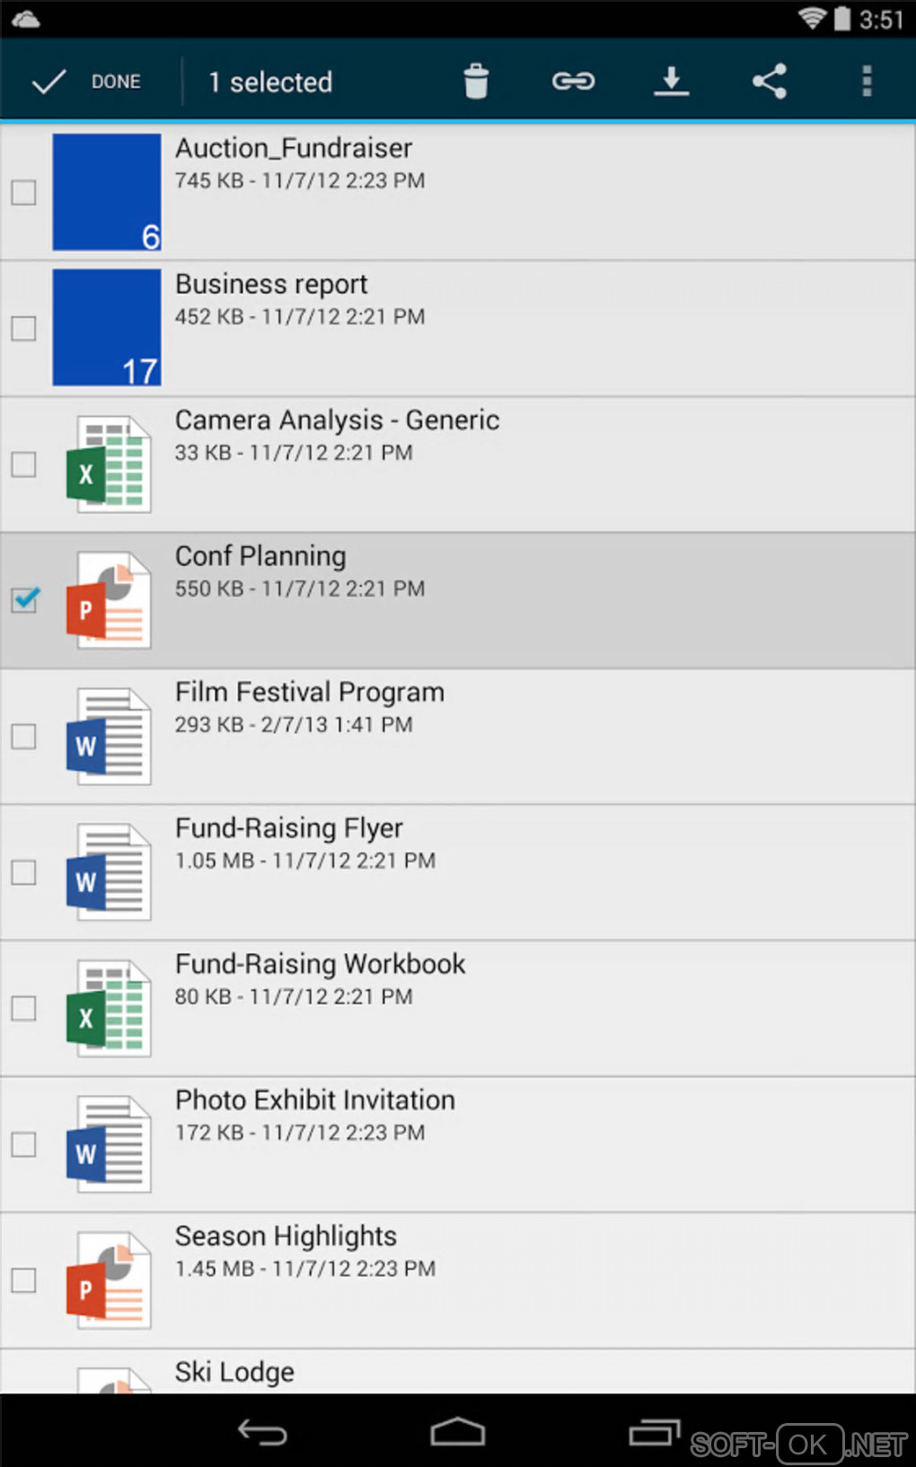916x1467 pixels.
Task: Tick the Season Highlights checkbox
Action: click(24, 1280)
